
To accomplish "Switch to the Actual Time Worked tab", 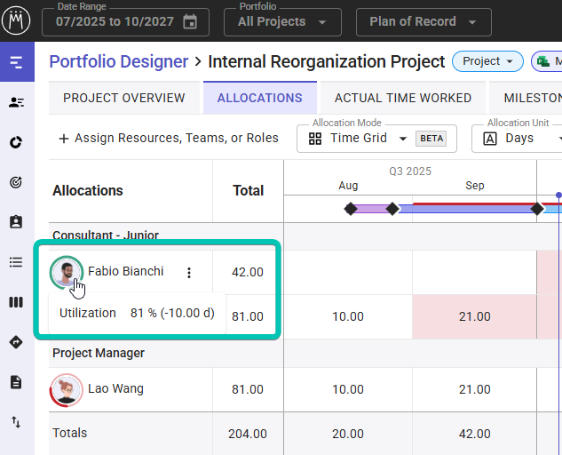I will (x=402, y=98).
